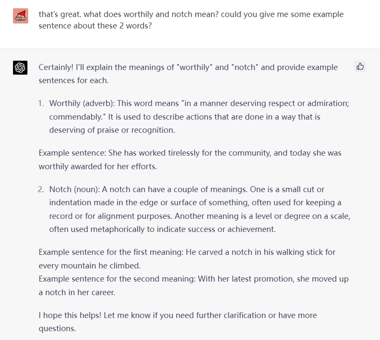Screen dimensions: 380x340
Task: Click the phrase "every mountain he climbed"
Action: pos(89,266)
